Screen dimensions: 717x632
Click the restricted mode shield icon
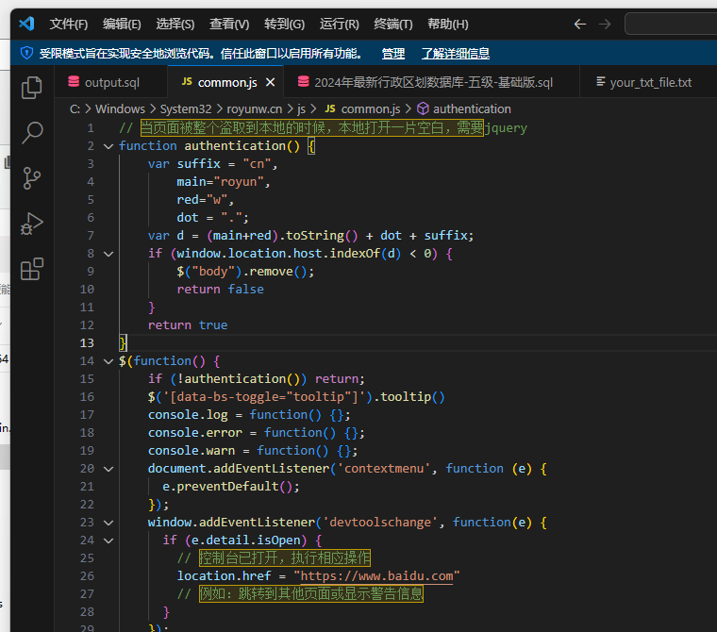coord(26,53)
